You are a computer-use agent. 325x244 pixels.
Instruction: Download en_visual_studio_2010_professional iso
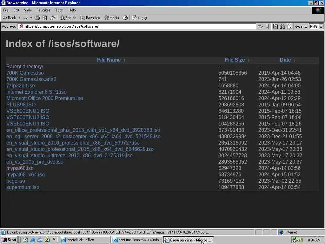pyautogui.click(x=73, y=143)
